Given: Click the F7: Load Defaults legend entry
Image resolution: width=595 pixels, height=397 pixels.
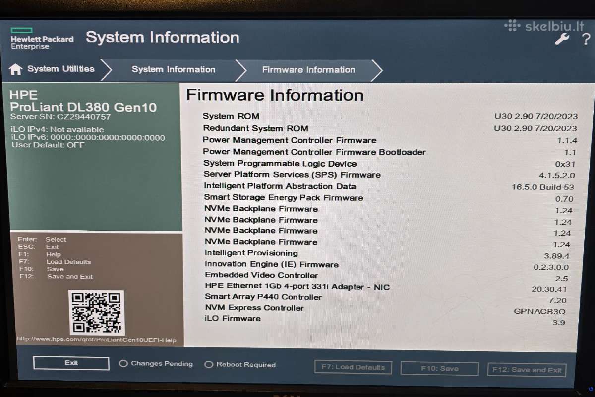Looking at the screenshot, I should pyautogui.click(x=55, y=262).
